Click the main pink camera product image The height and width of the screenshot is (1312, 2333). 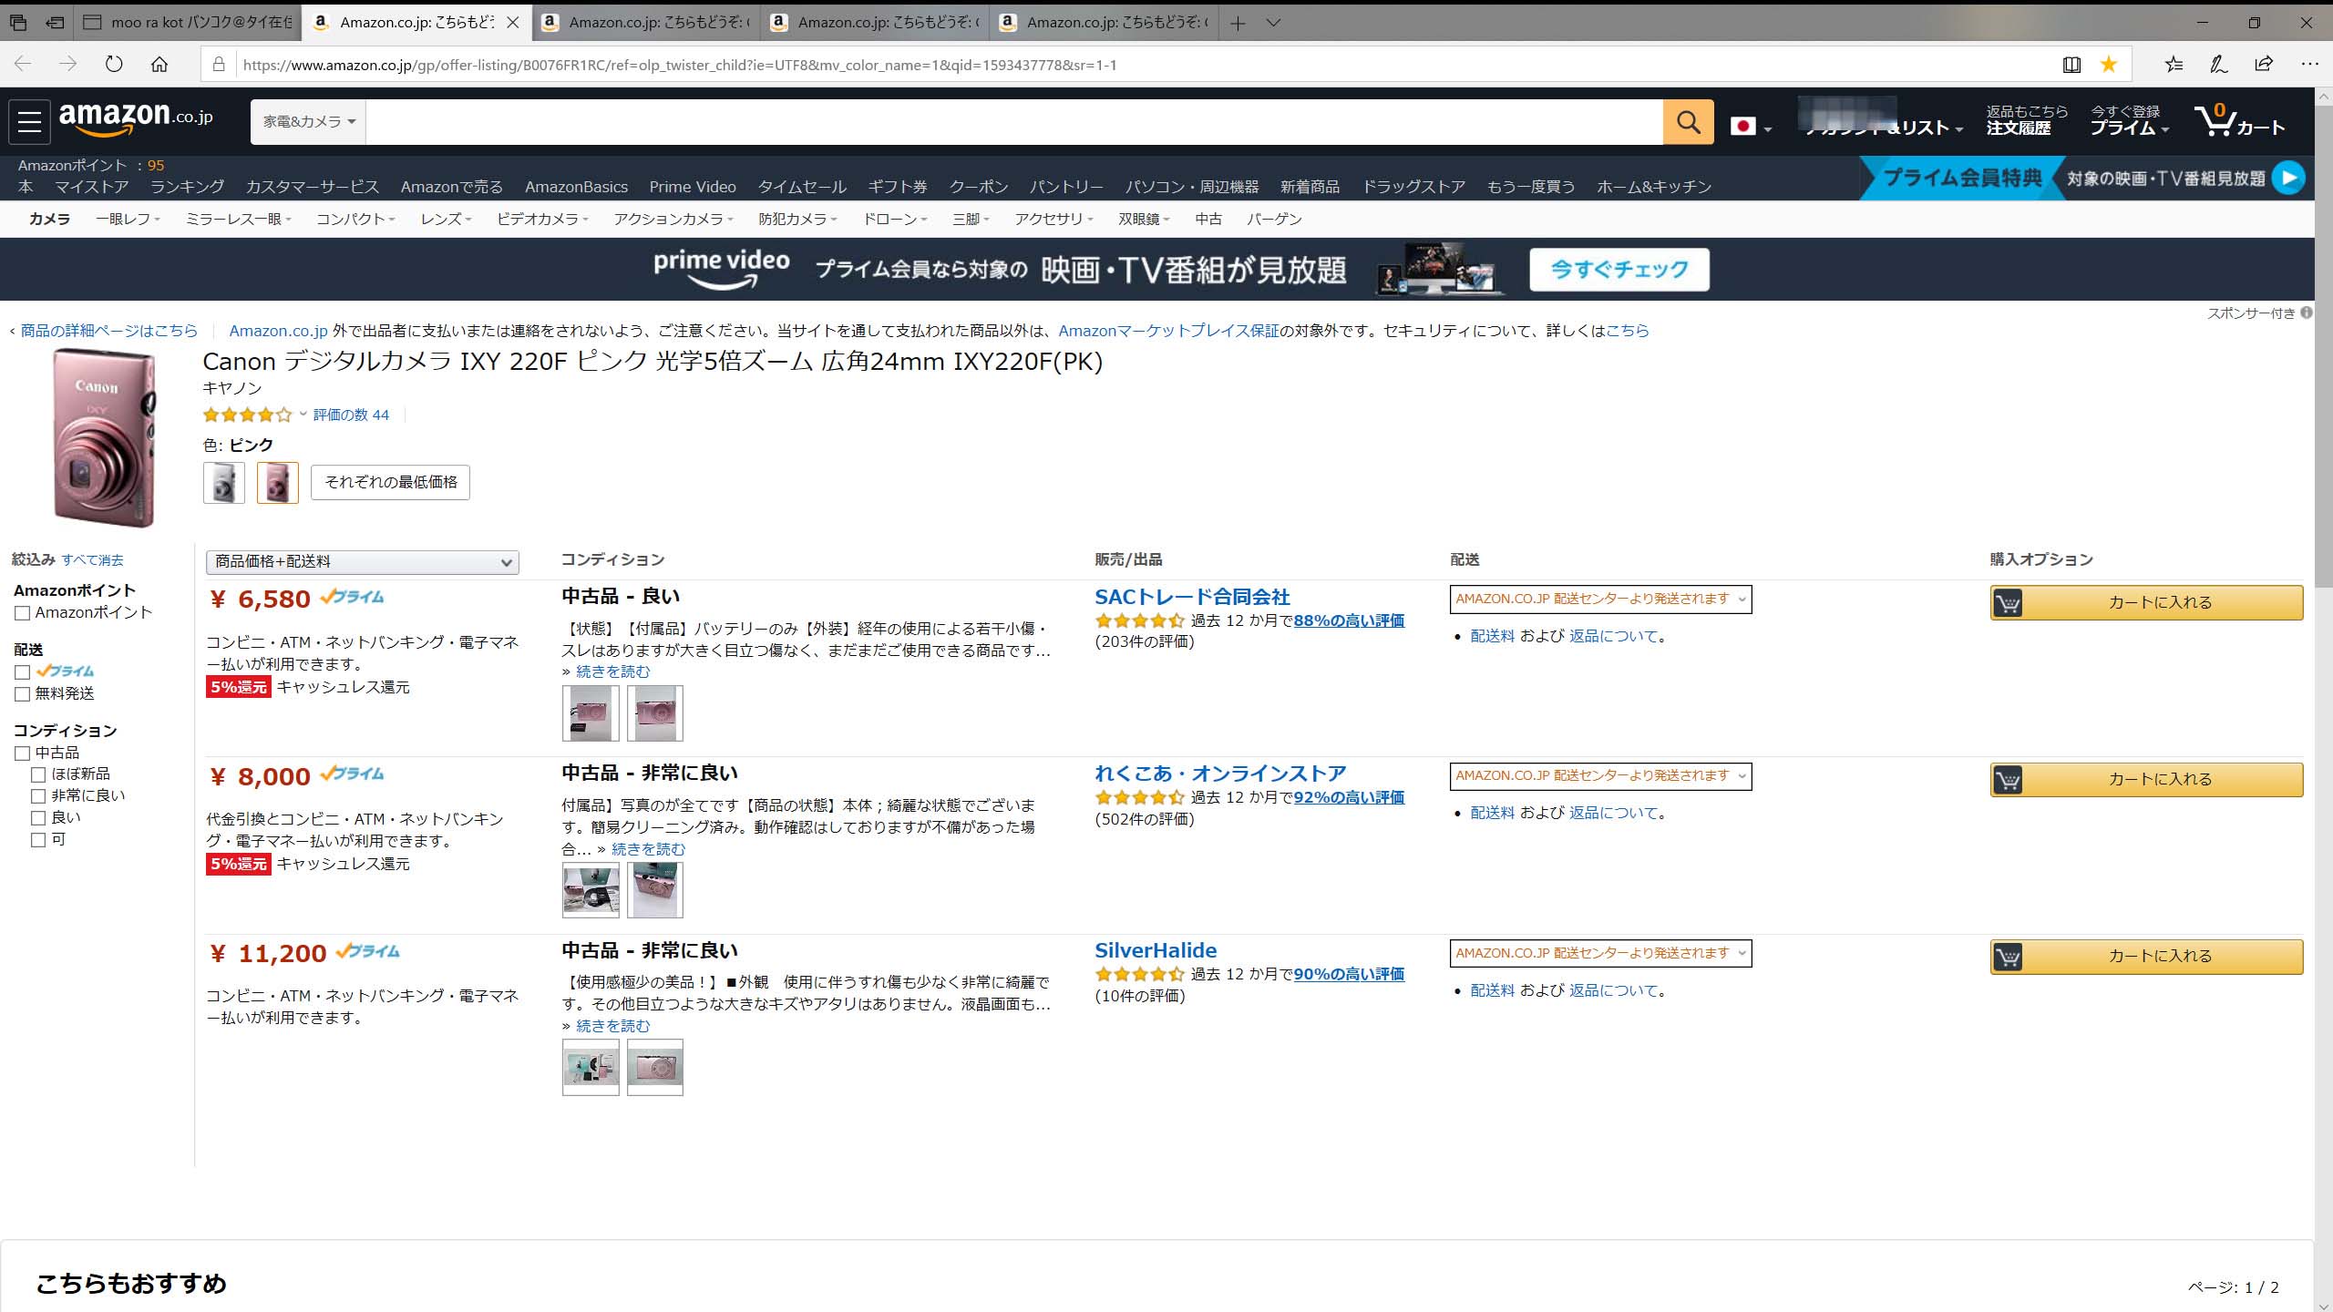pyautogui.click(x=103, y=437)
